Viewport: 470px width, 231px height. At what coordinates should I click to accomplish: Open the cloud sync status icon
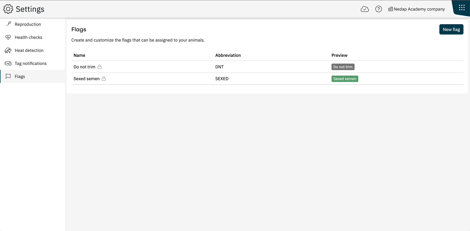(x=365, y=9)
